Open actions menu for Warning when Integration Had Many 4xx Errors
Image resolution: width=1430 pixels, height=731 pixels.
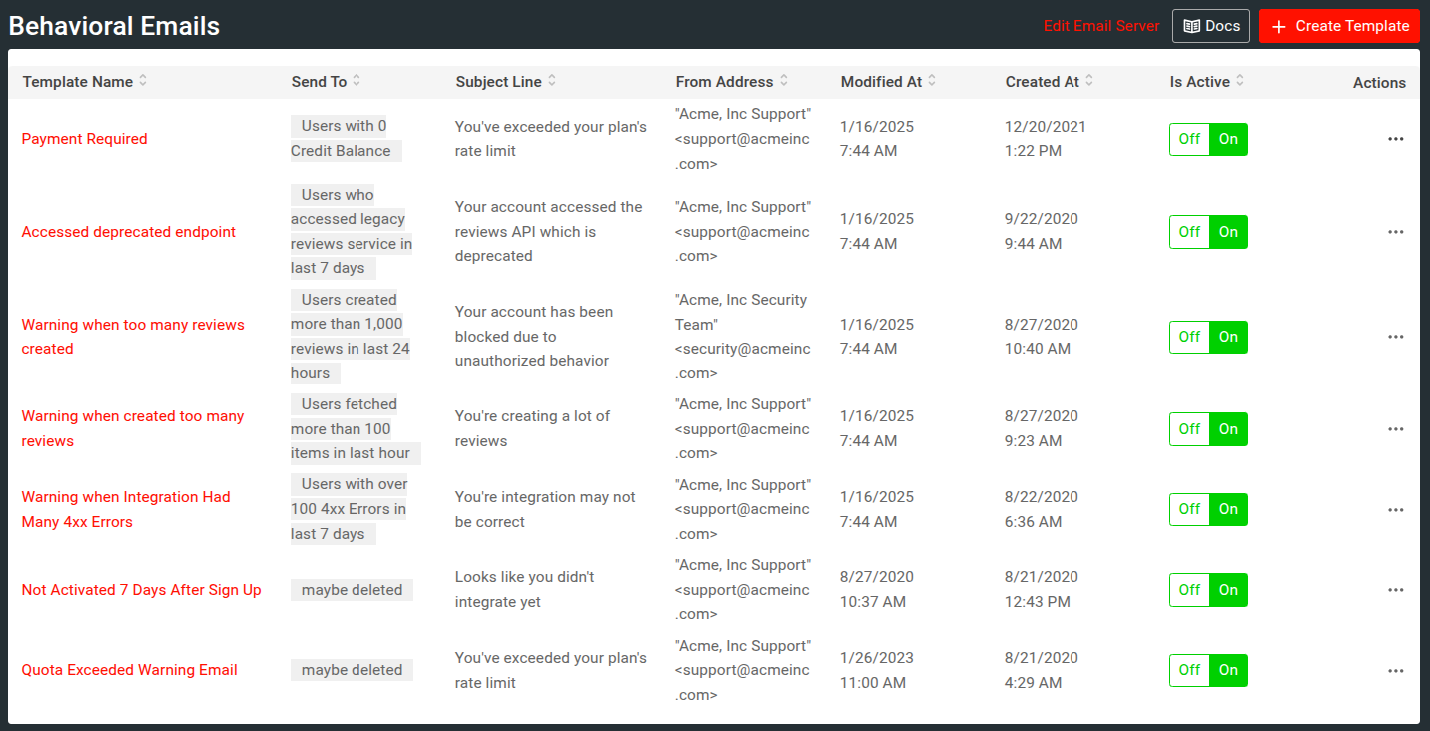[1395, 509]
